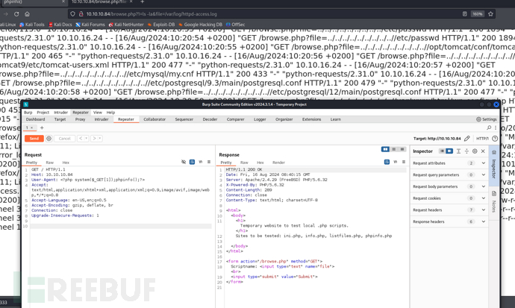Open Burp Settings with gear icon

point(487,119)
